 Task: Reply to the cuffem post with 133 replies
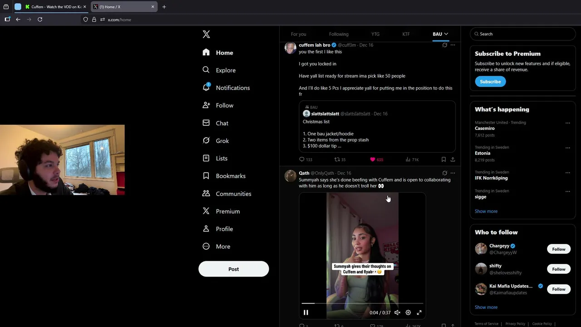pyautogui.click(x=305, y=159)
